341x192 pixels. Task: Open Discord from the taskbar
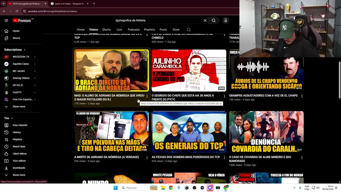pos(210,188)
